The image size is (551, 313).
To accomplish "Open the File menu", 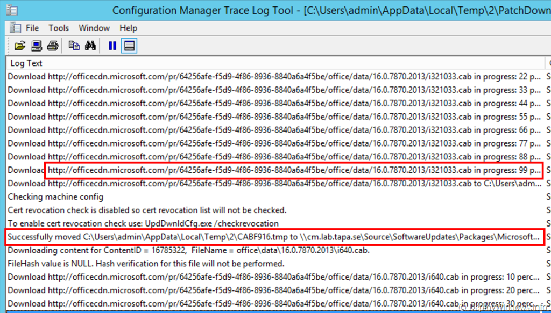I will pyautogui.click(x=32, y=28).
